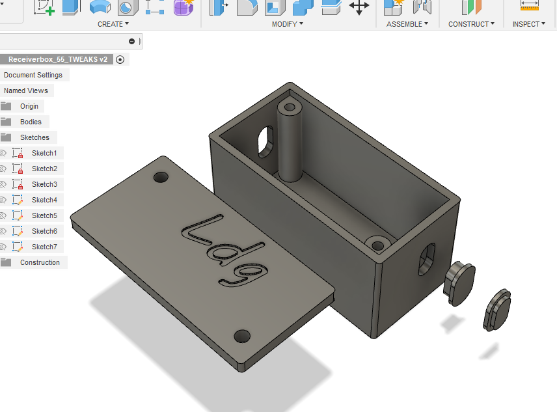The height and width of the screenshot is (412, 557).
Task: Select the Revolve tool
Action: coord(100,7)
